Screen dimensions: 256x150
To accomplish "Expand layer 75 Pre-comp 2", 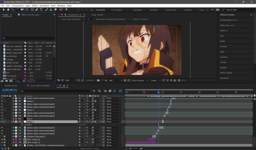I will click(x=14, y=139).
